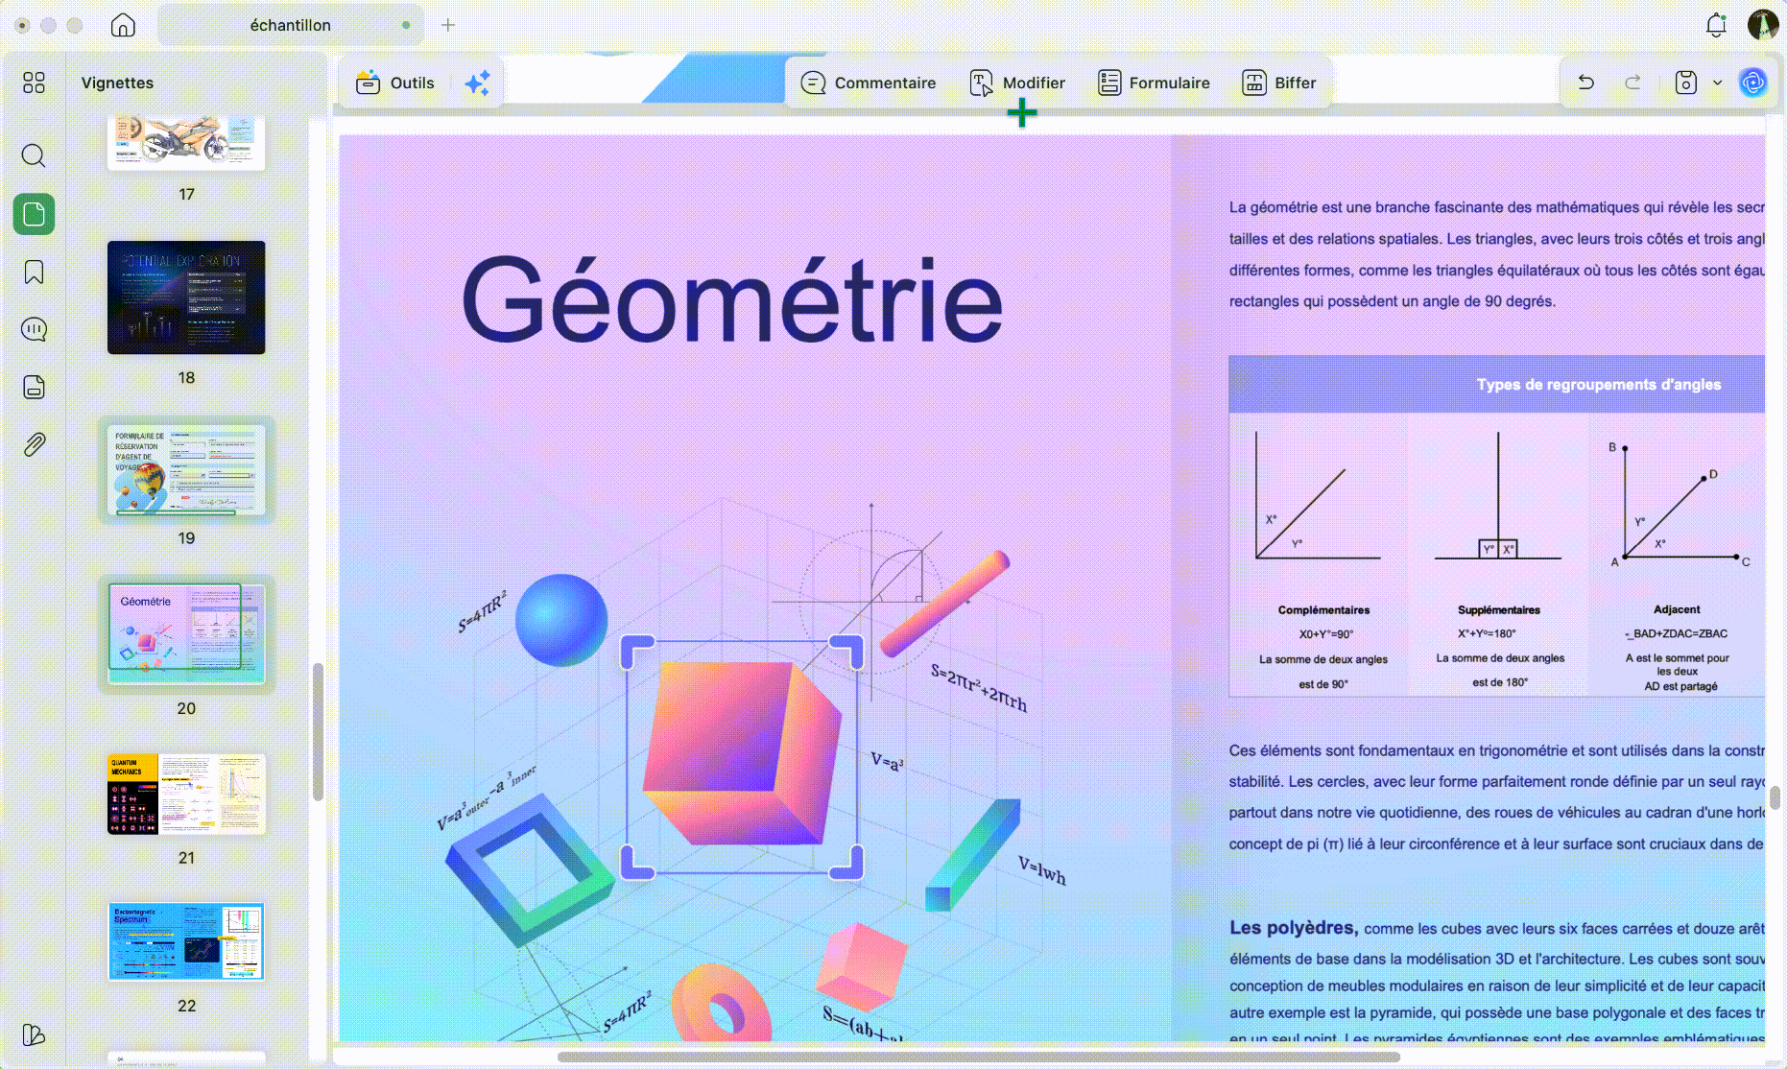The width and height of the screenshot is (1787, 1069).
Task: Open user profile avatar
Action: (x=1763, y=25)
